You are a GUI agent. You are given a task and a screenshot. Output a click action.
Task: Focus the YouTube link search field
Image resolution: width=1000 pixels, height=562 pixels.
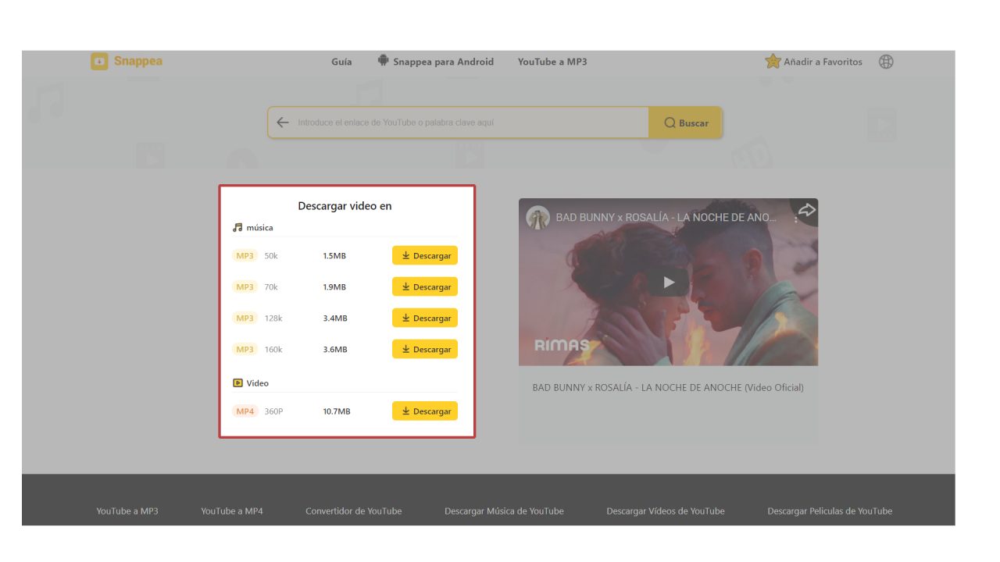[x=469, y=123]
